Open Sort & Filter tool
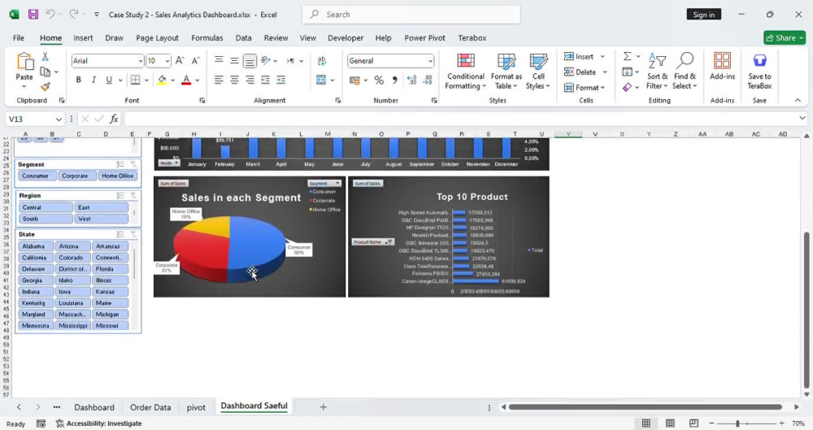 click(x=658, y=72)
